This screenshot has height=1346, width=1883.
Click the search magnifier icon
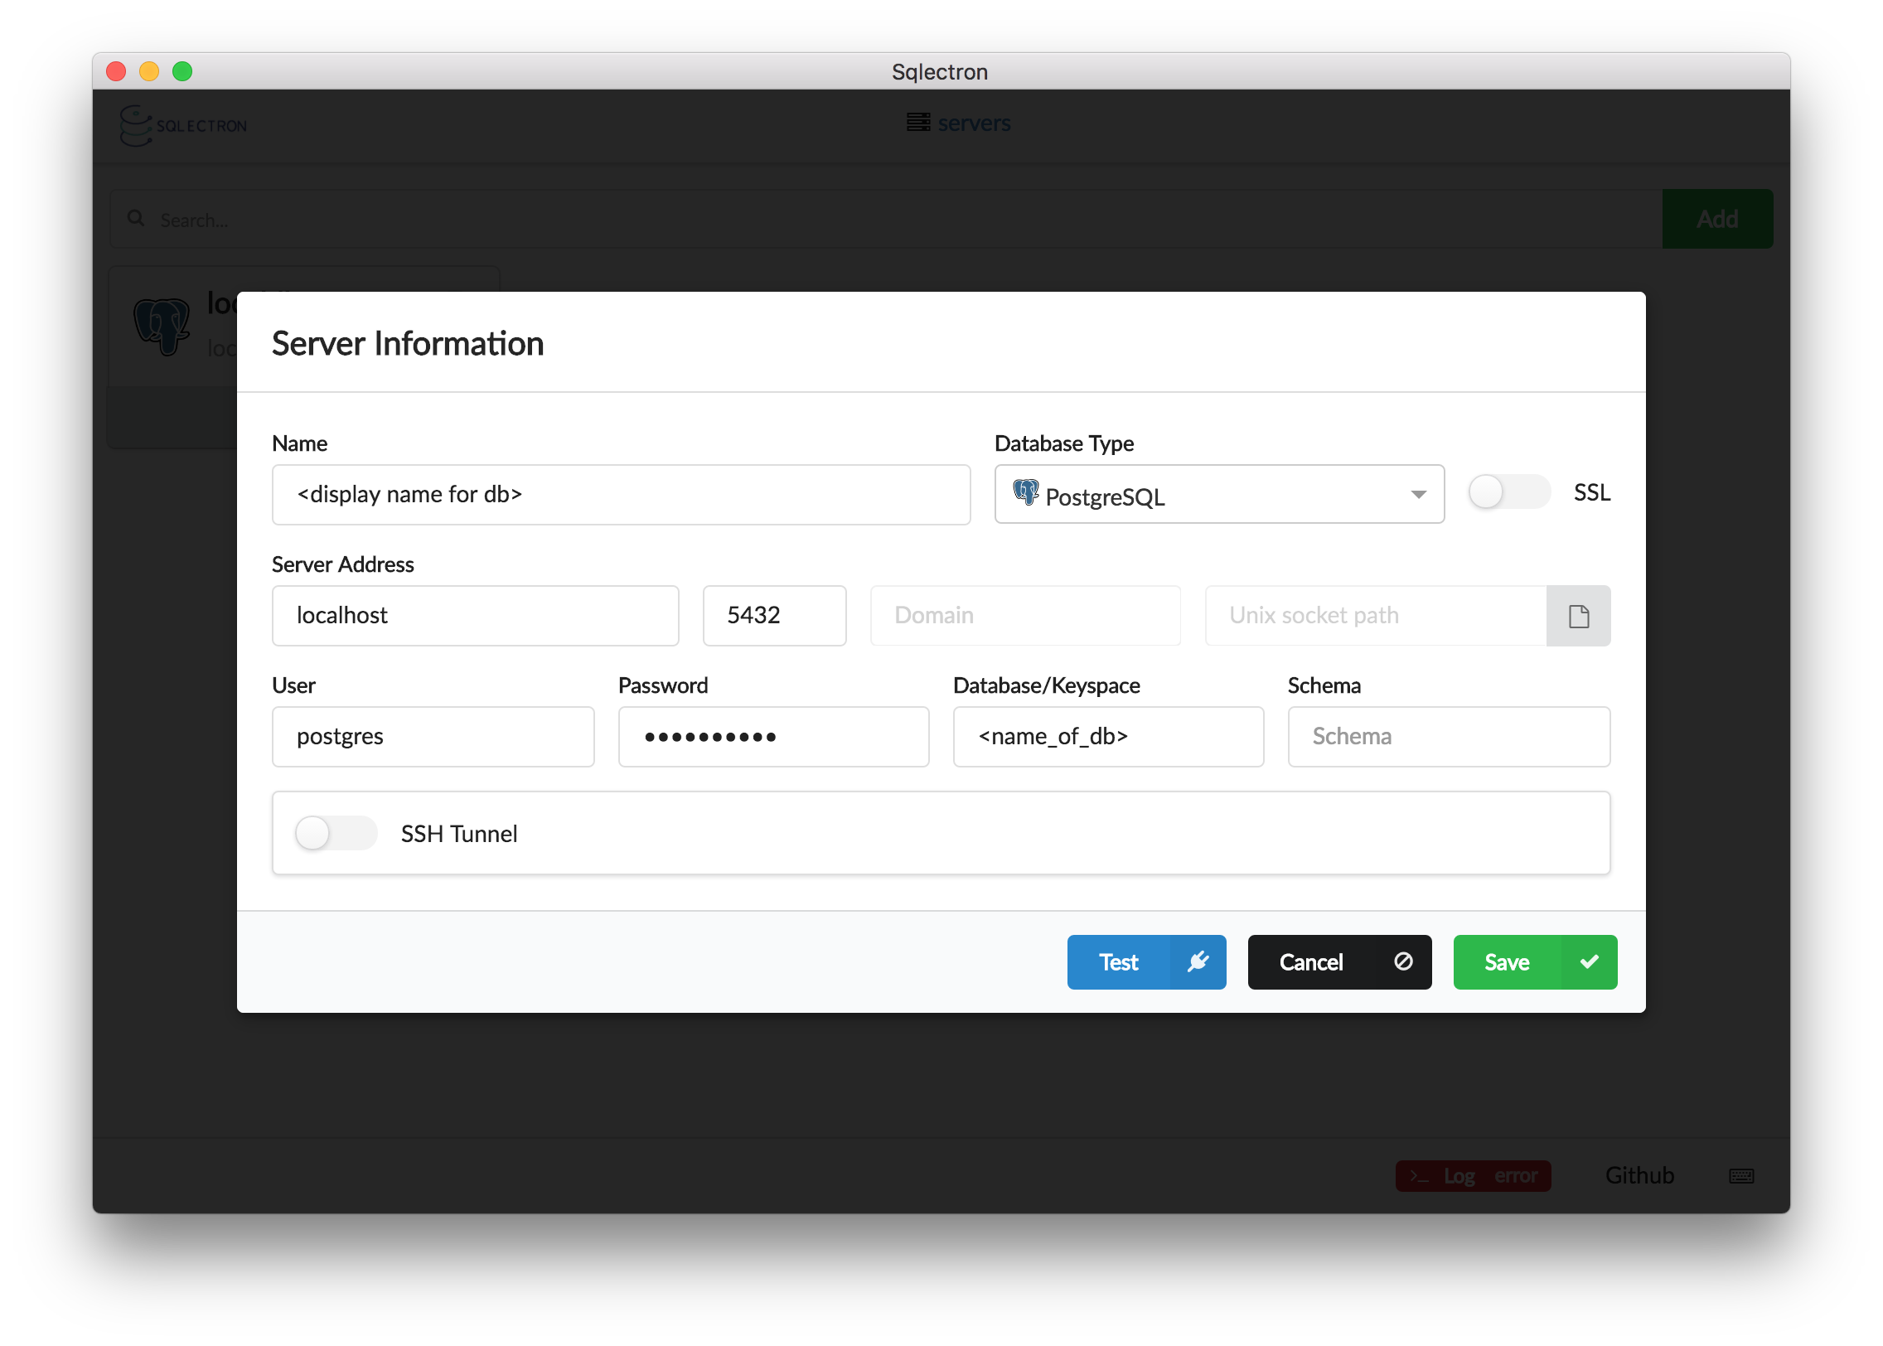[136, 219]
